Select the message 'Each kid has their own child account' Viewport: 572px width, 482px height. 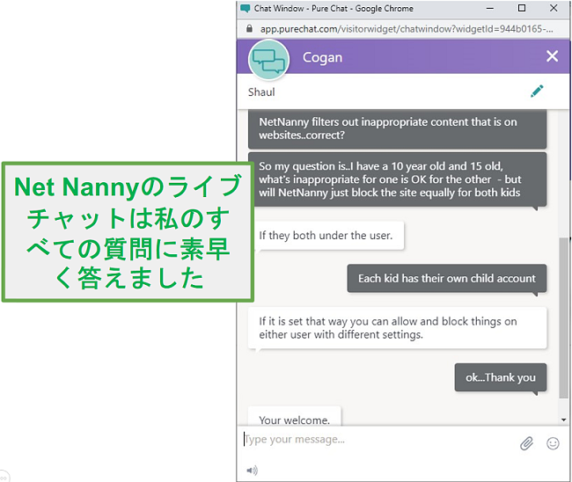tap(447, 279)
